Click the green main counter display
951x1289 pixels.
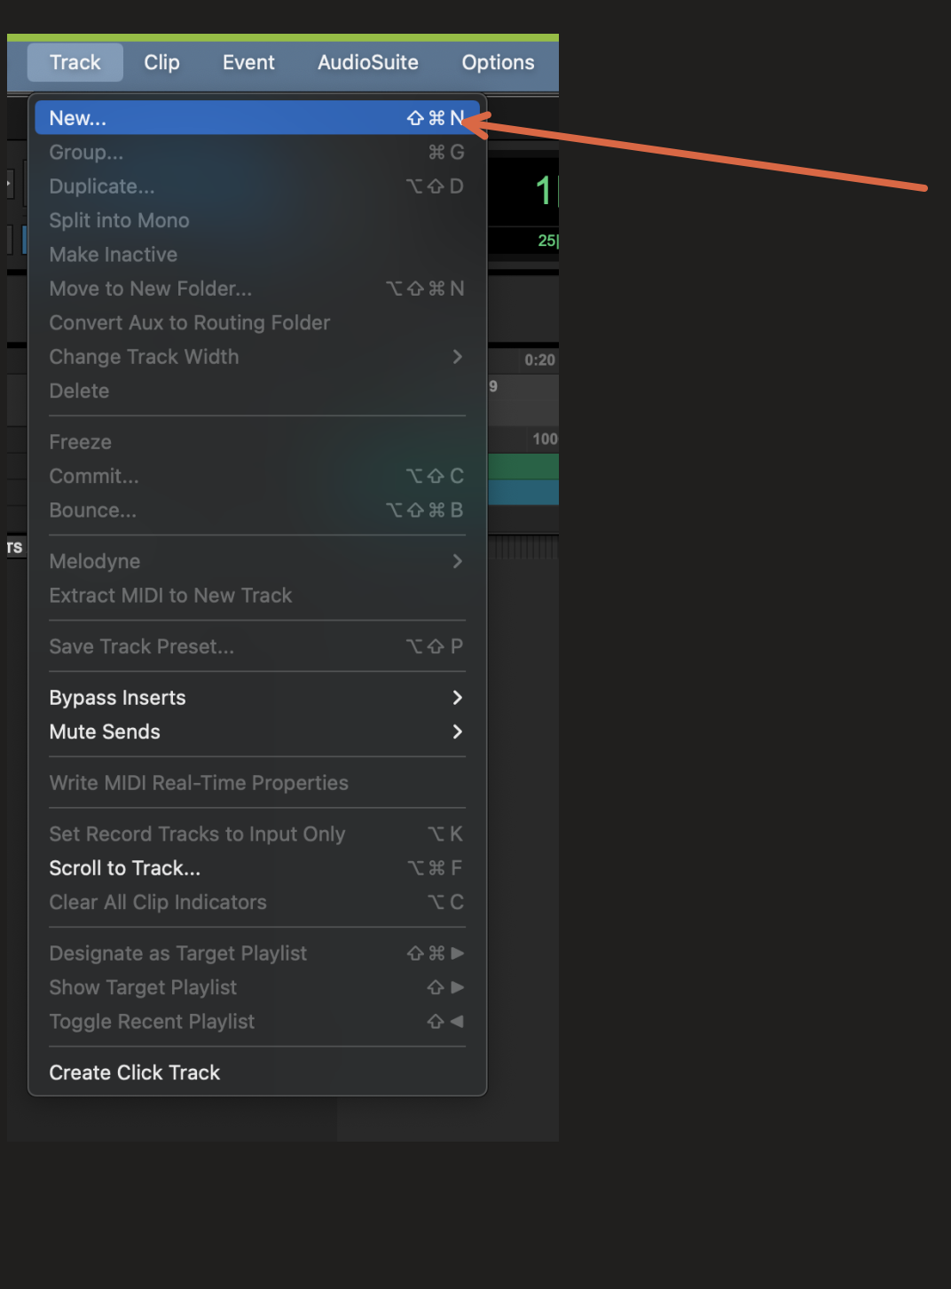[x=543, y=191]
